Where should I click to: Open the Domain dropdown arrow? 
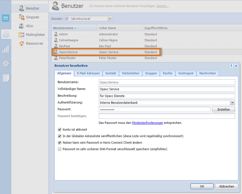[x=110, y=19]
